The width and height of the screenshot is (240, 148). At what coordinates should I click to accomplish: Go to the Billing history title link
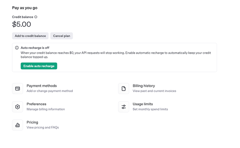coord(144,86)
